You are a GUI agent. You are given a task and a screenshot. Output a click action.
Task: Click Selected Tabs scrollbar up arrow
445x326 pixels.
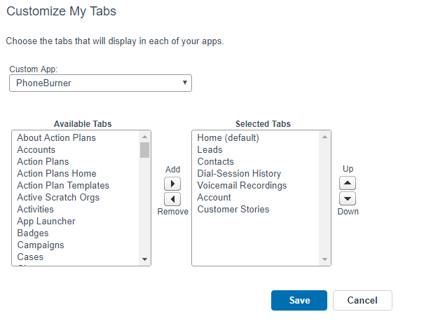[x=325, y=137]
